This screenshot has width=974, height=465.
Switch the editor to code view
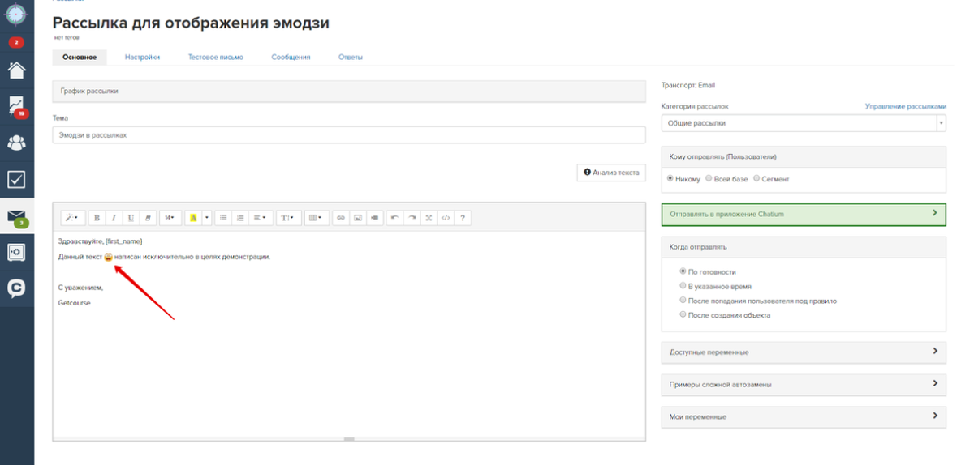[446, 218]
